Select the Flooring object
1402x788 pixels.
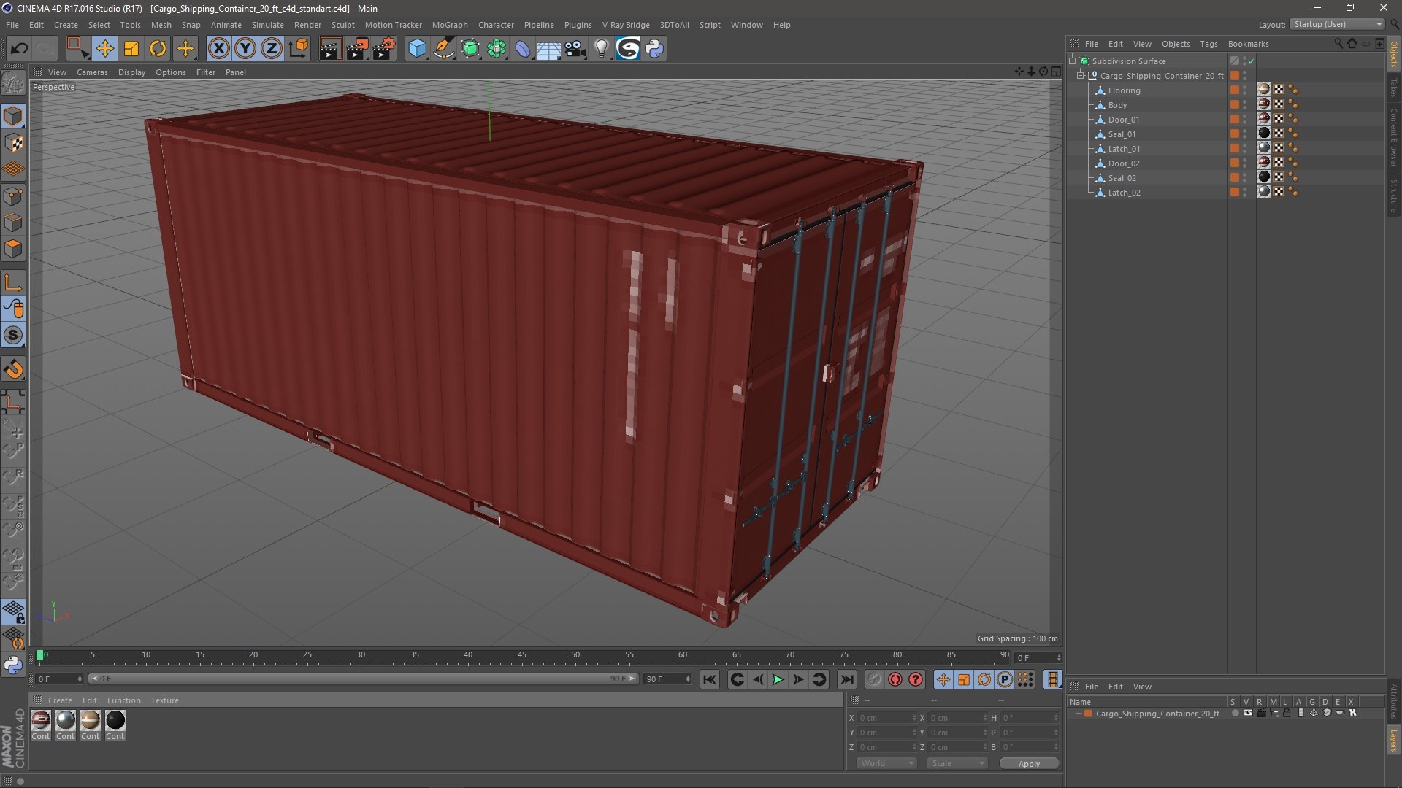(x=1124, y=90)
